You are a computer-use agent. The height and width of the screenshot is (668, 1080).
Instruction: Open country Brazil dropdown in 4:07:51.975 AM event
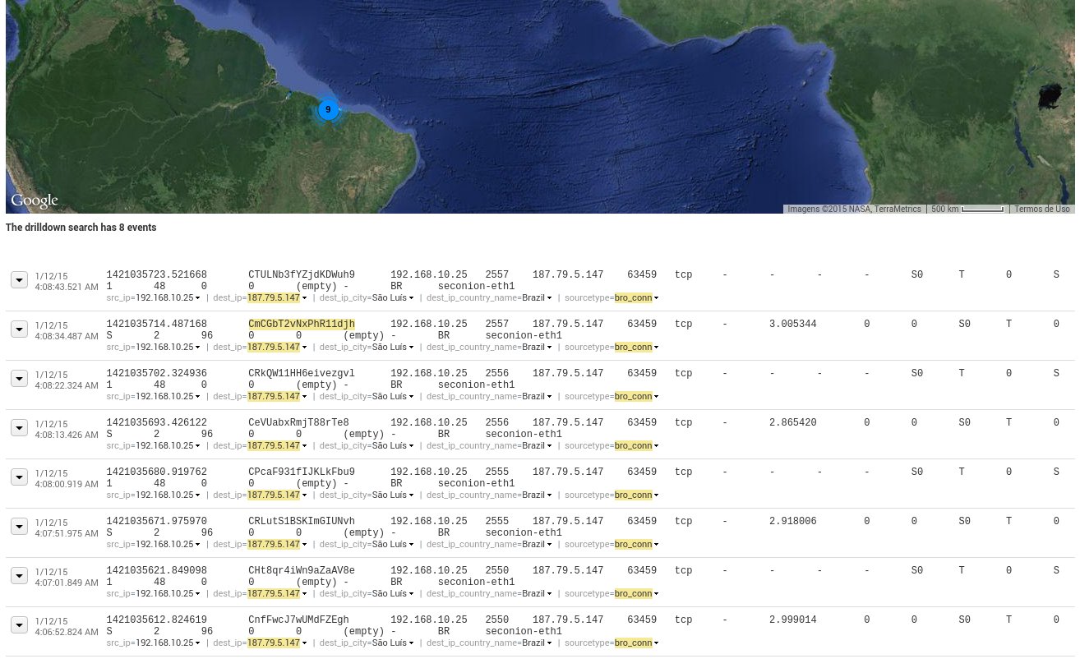[549, 545]
